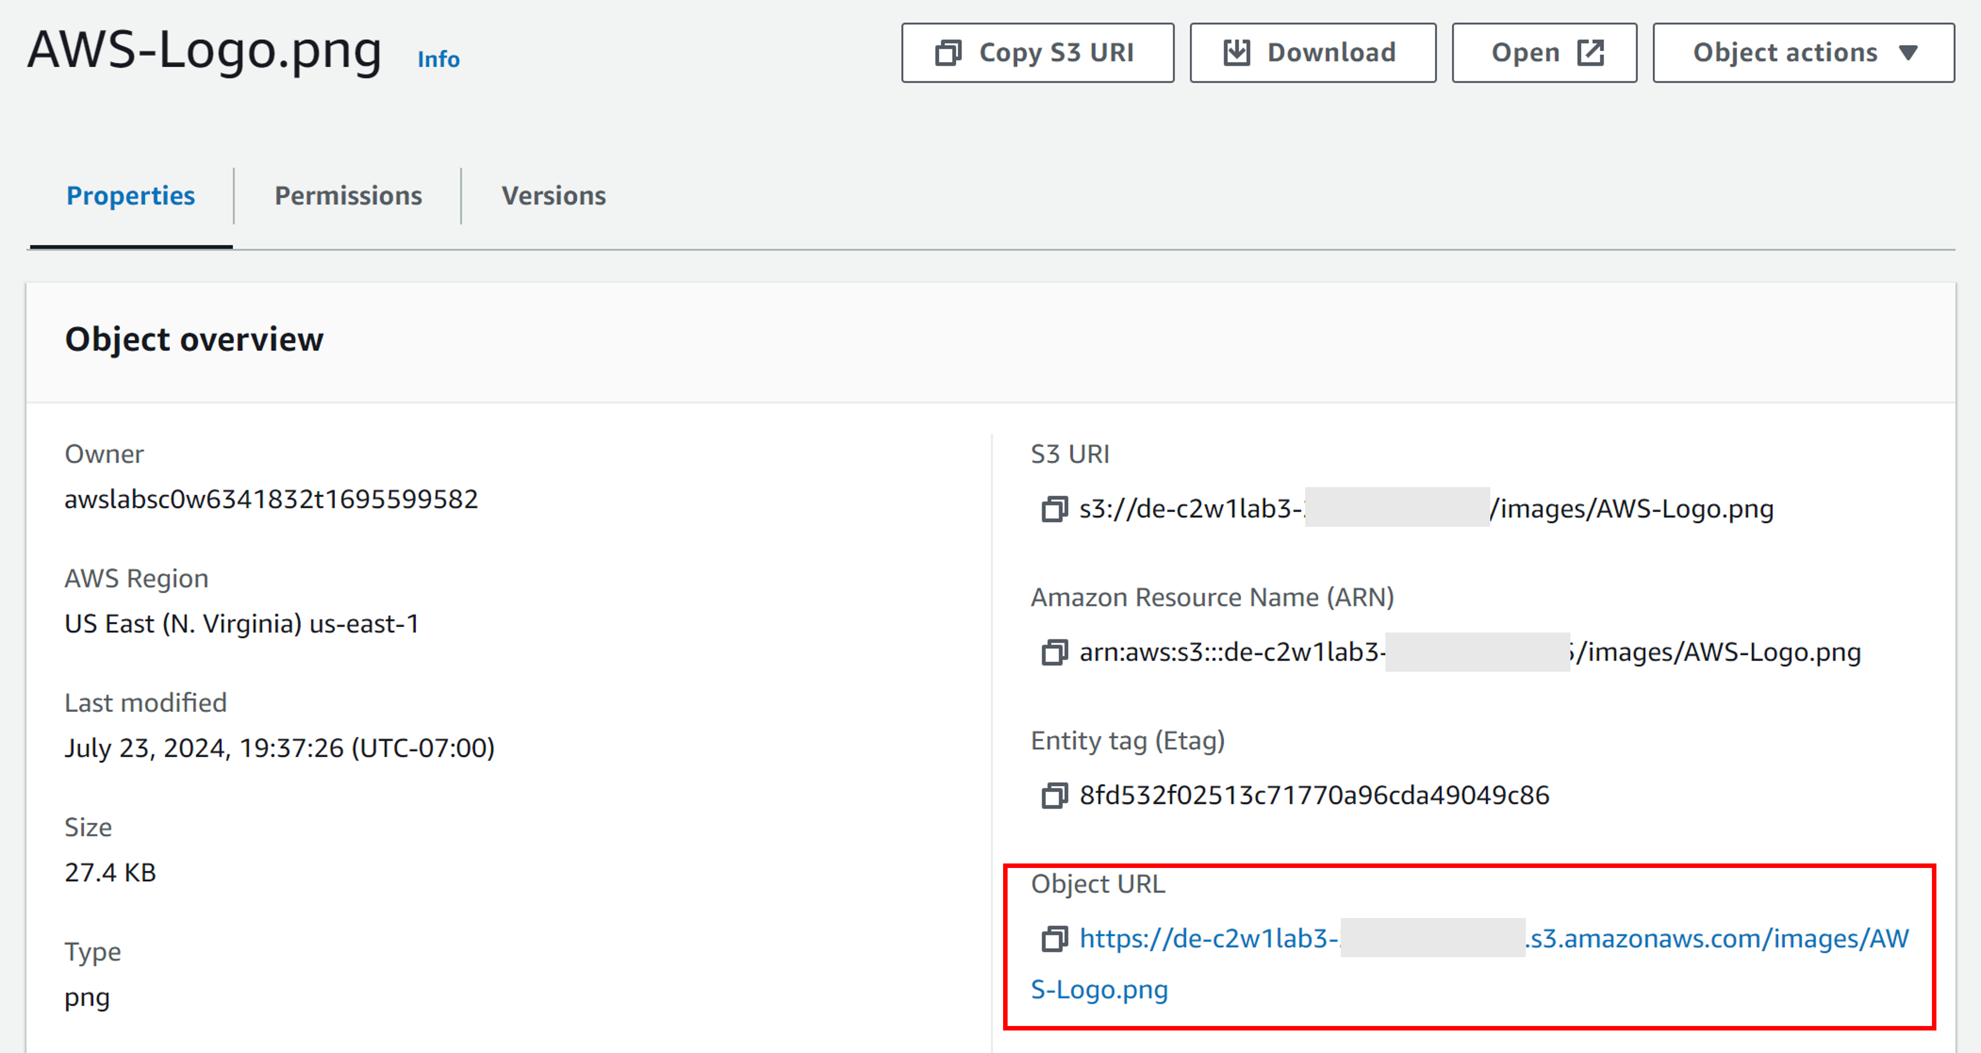Click copy icon beside S3 URI value
This screenshot has height=1053, width=1981.
[1054, 508]
